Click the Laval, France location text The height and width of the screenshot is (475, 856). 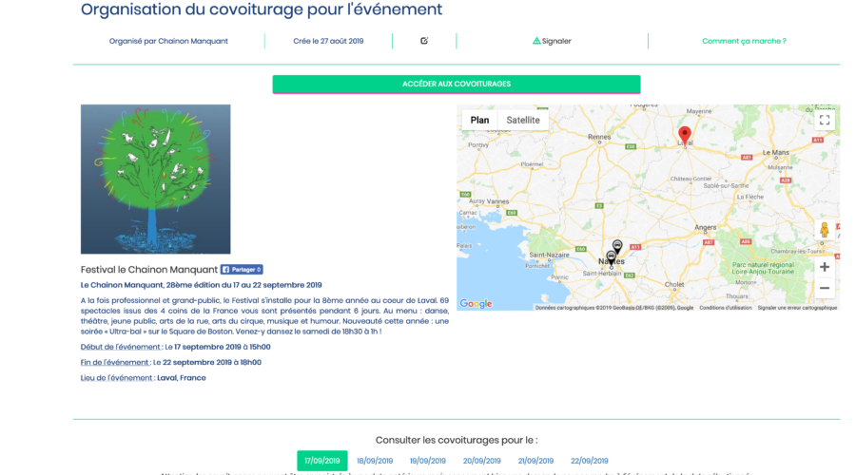pyautogui.click(x=182, y=377)
